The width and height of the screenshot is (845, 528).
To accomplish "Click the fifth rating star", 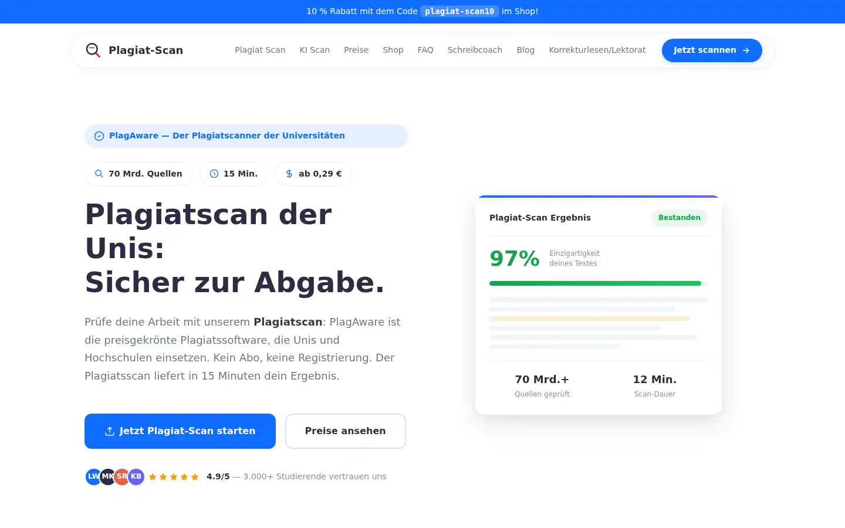I will click(195, 477).
